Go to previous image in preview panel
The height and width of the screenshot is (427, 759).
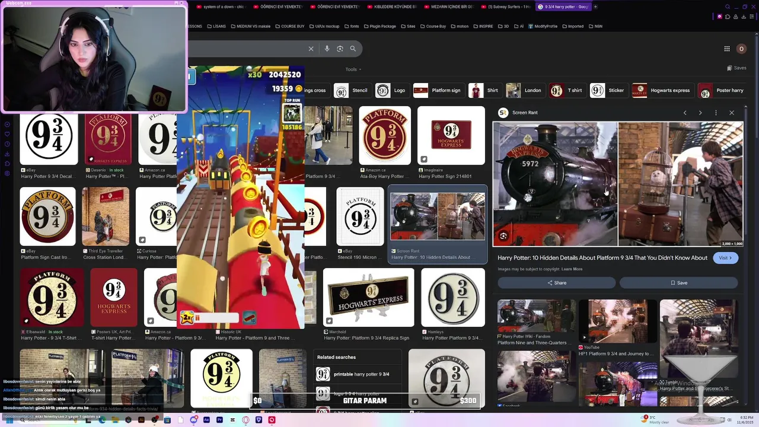[685, 113]
